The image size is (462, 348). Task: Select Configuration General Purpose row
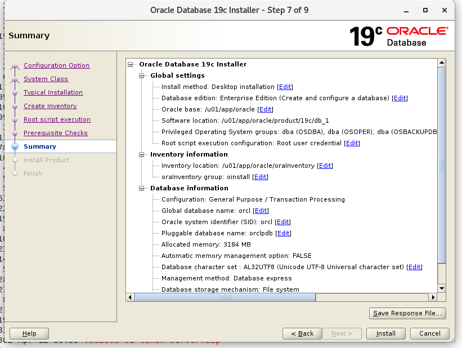[x=253, y=199]
